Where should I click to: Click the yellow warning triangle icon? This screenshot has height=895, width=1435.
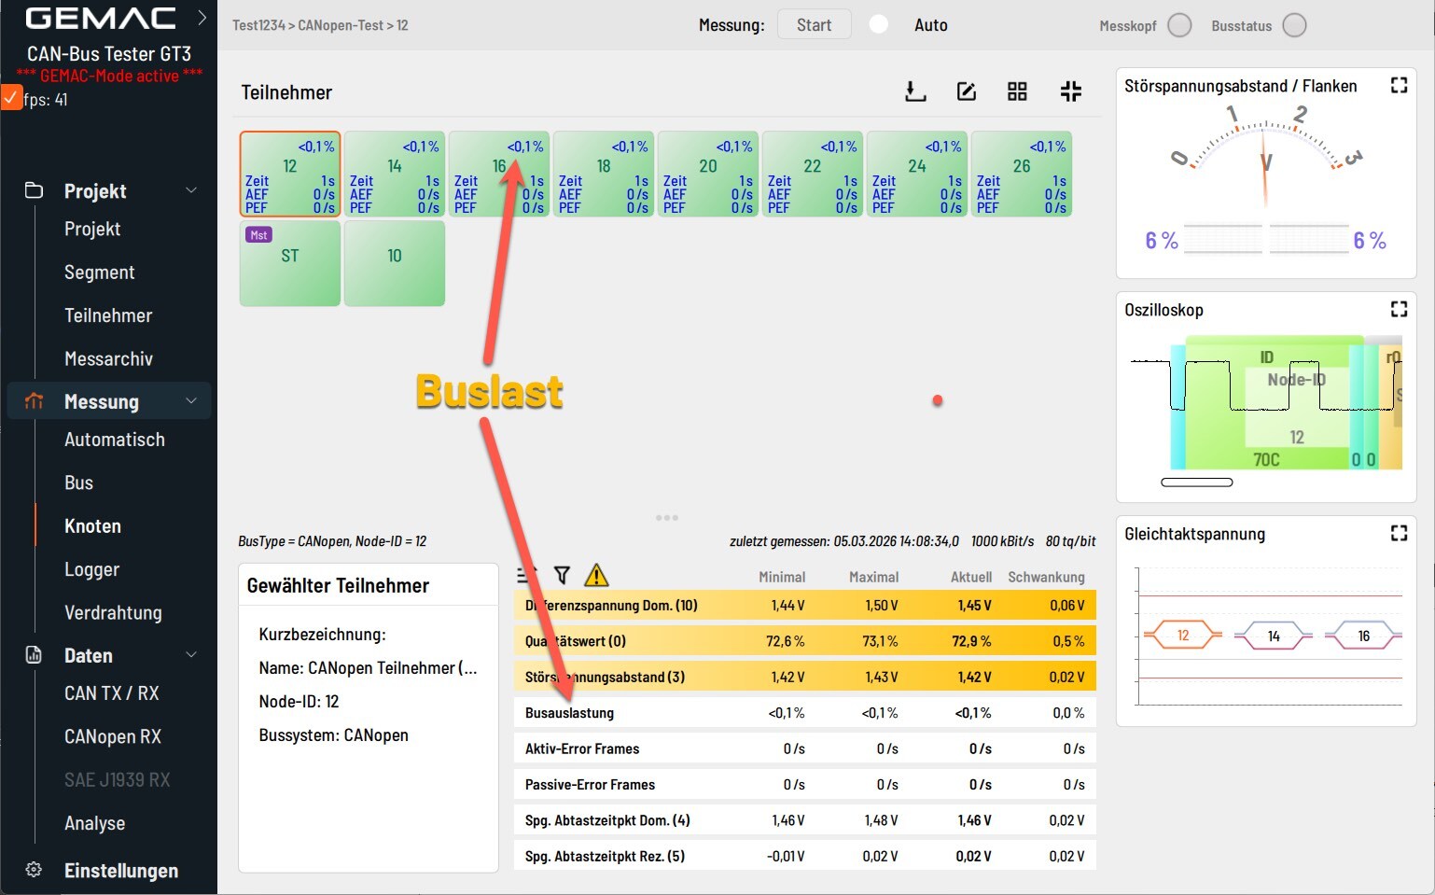[x=596, y=576]
